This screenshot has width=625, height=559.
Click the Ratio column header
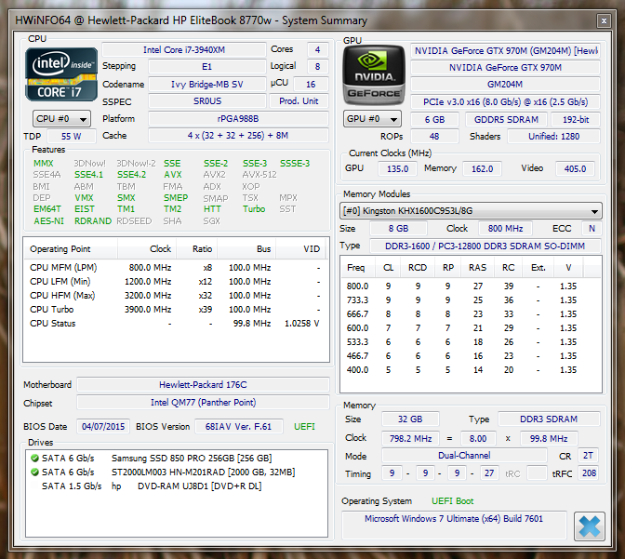coord(197,249)
